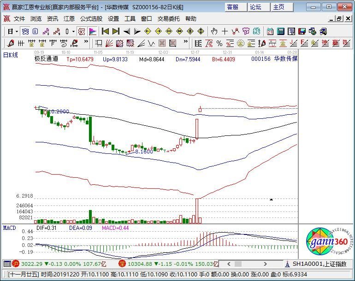Click the print computer icon
Image resolution: width=355 pixels, height=281 pixels.
(x=323, y=31)
